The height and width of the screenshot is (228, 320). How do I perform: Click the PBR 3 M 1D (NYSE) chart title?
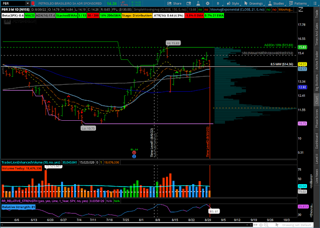(x=15, y=9)
